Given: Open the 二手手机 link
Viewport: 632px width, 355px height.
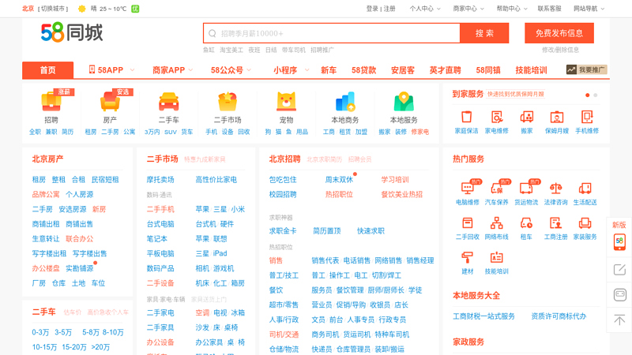Looking at the screenshot, I should coord(160,209).
